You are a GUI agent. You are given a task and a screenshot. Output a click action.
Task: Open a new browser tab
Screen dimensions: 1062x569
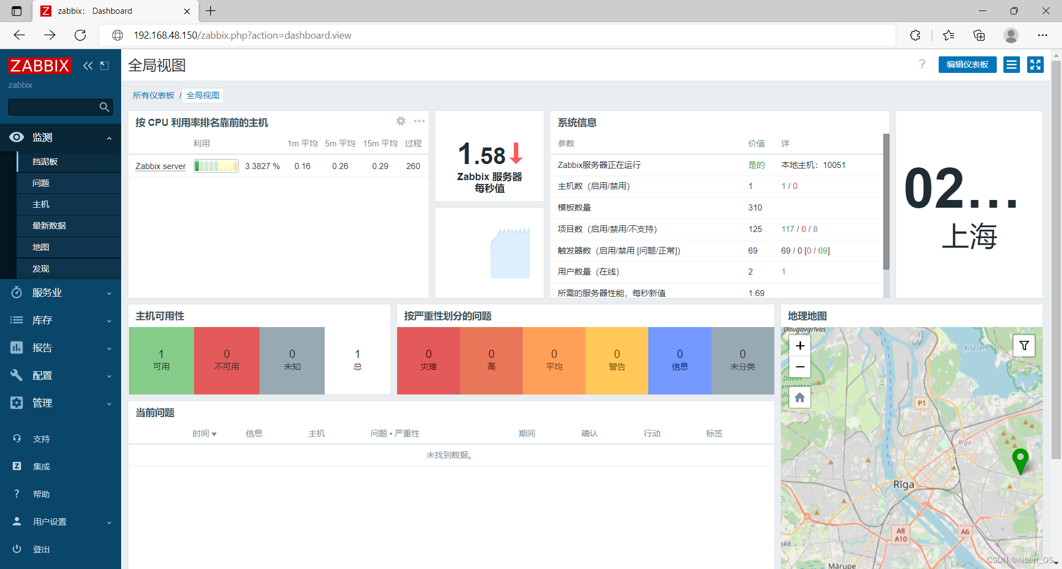(x=211, y=10)
